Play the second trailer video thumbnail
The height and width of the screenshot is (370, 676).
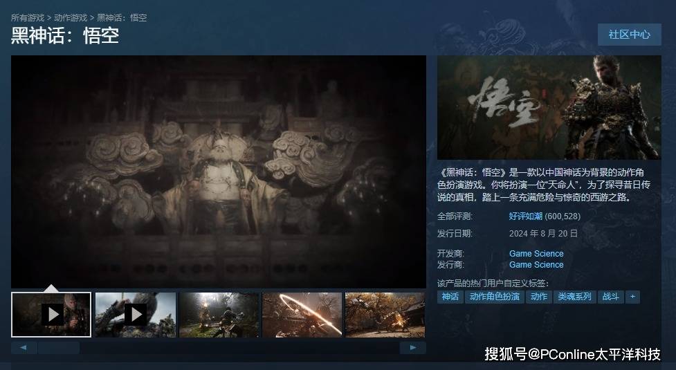(136, 315)
